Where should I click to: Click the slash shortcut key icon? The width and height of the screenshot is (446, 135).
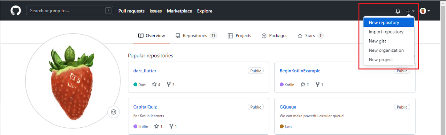(108, 11)
